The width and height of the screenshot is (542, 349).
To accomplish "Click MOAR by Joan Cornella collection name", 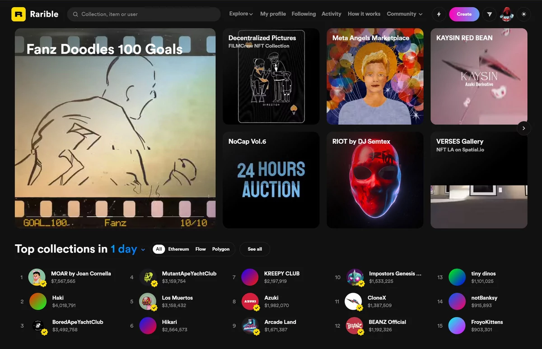I will point(81,274).
